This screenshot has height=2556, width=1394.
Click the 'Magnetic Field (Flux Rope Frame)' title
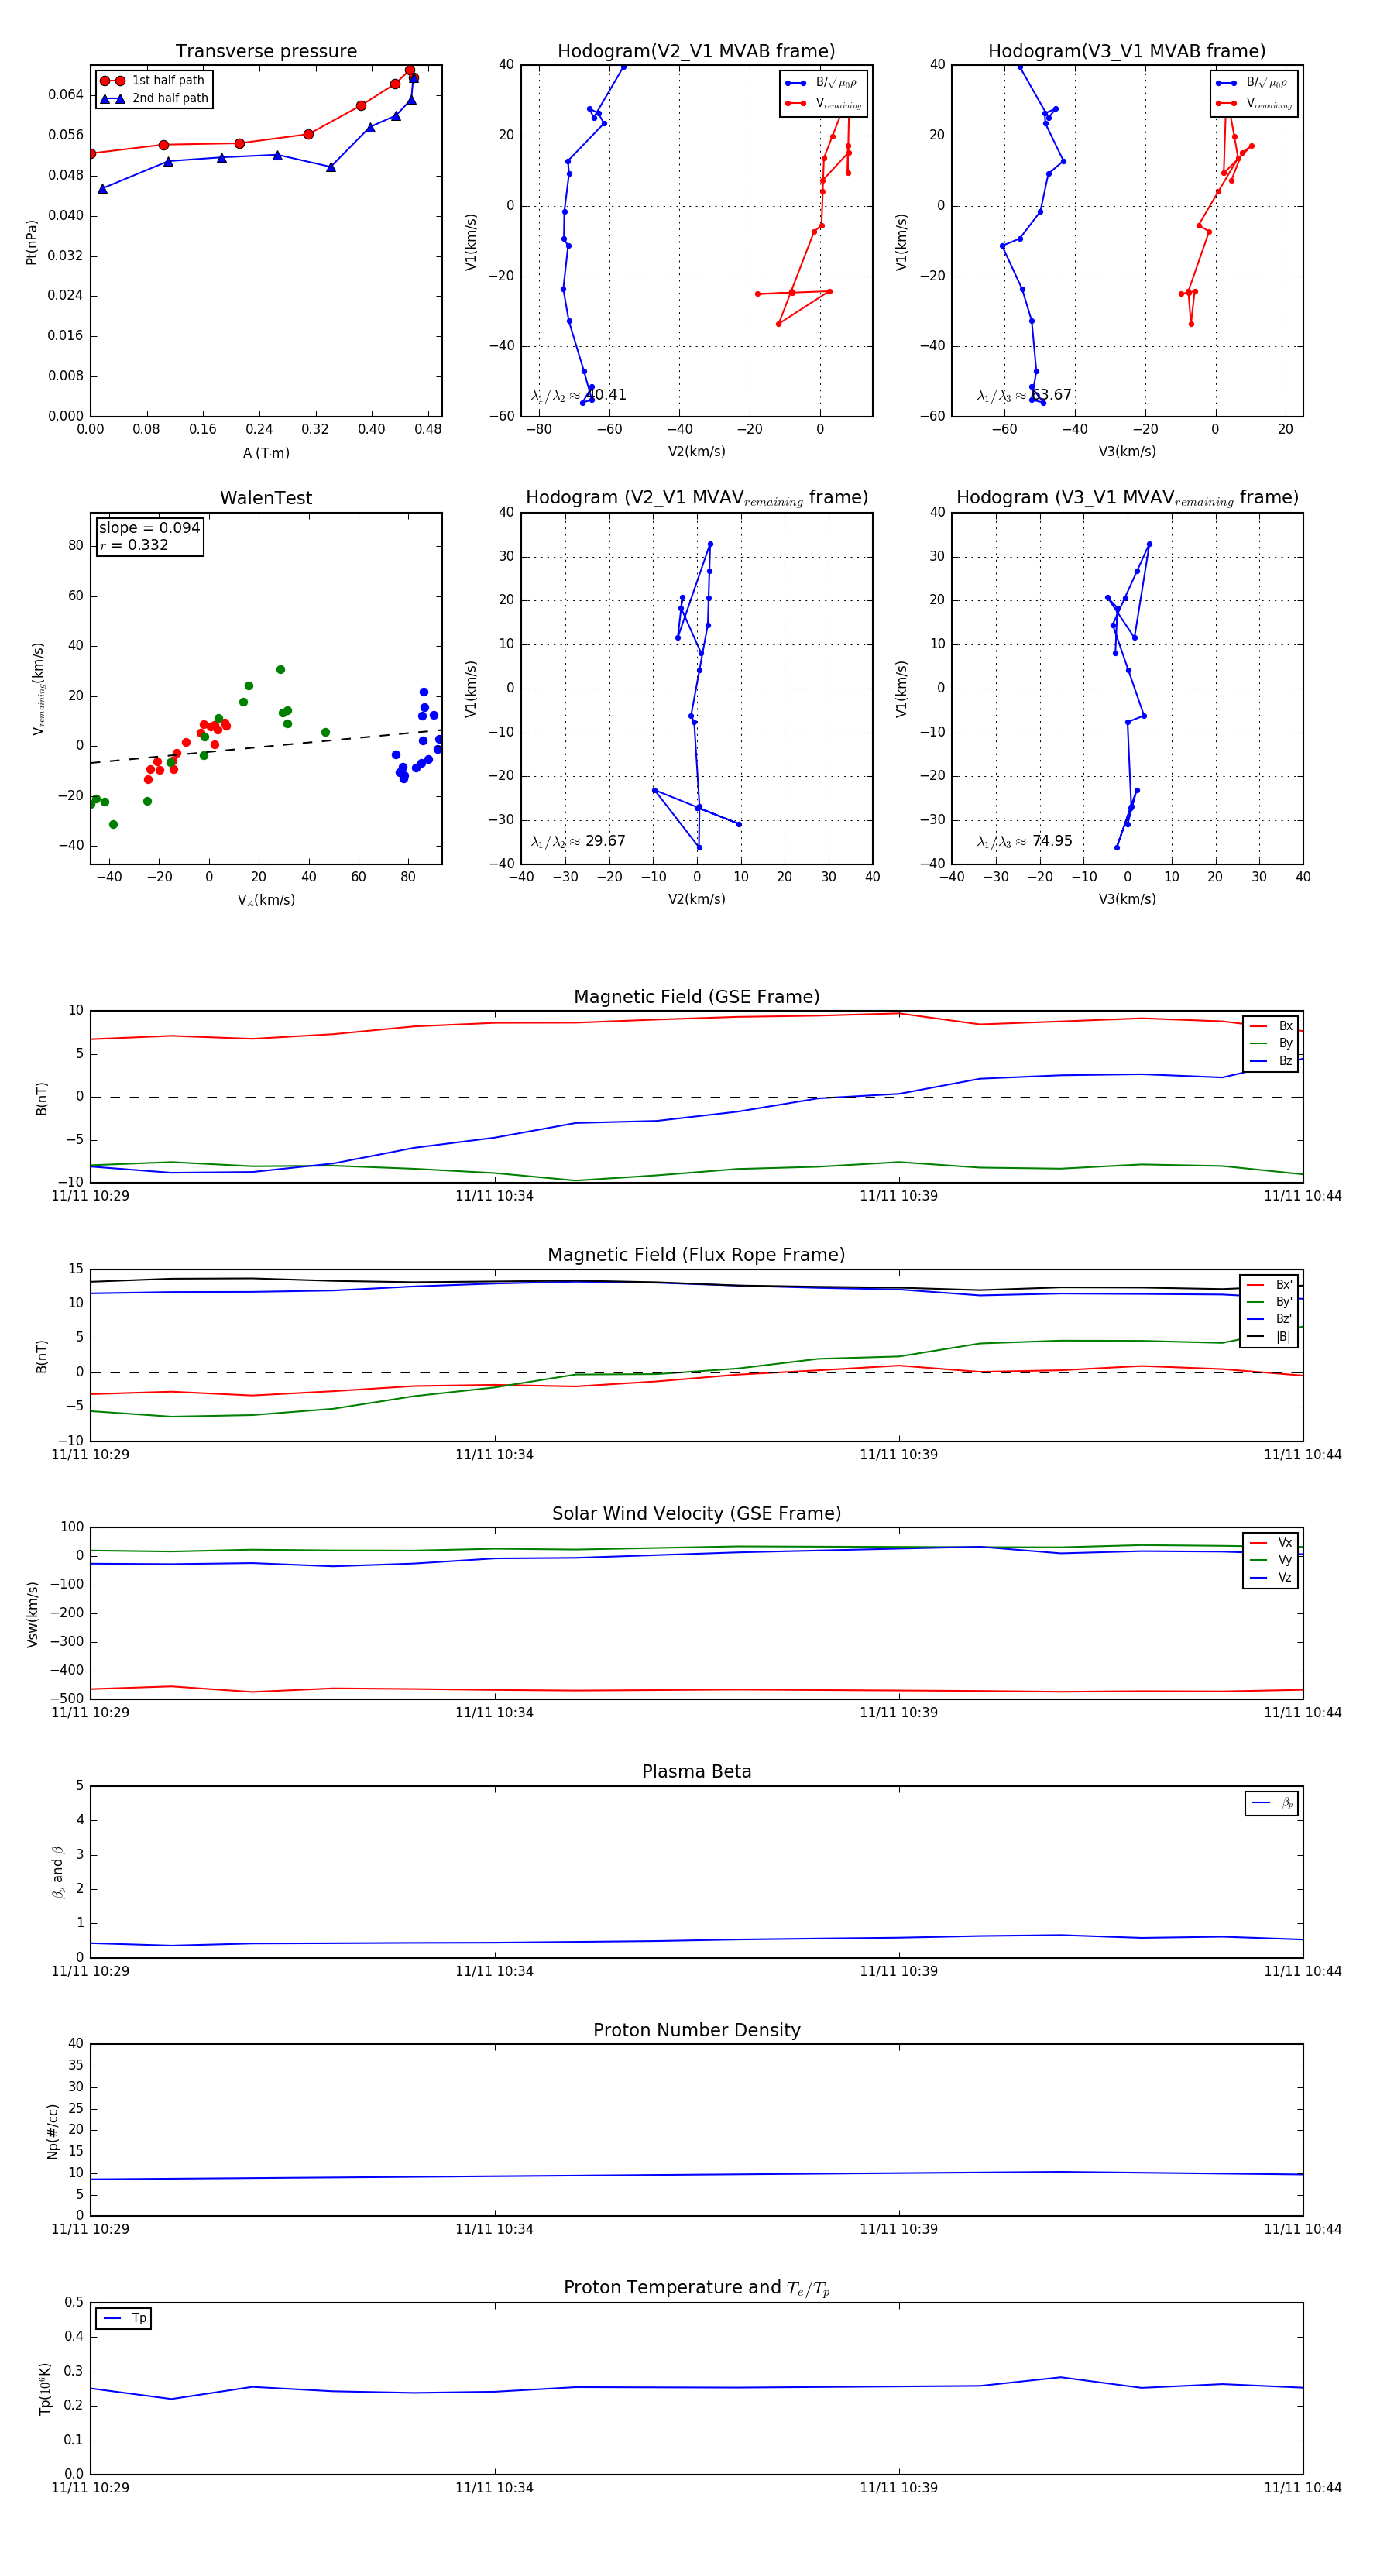tap(696, 1256)
